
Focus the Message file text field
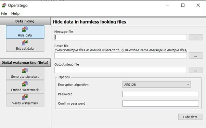point(121,37)
